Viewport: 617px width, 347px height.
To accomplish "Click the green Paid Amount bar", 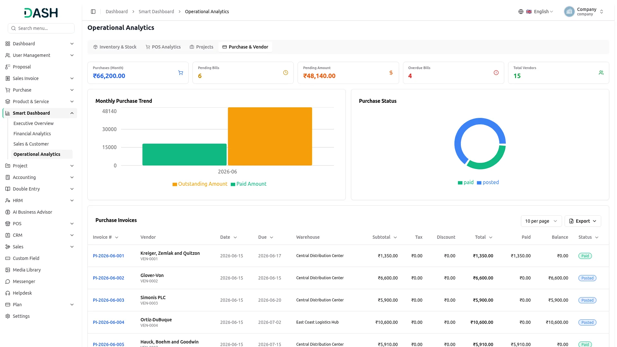I will [184, 155].
